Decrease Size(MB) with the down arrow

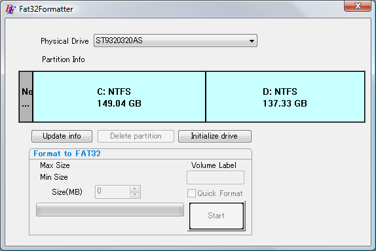click(135, 195)
